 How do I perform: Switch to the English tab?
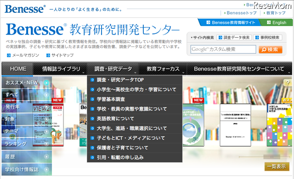pyautogui.click(x=277, y=22)
